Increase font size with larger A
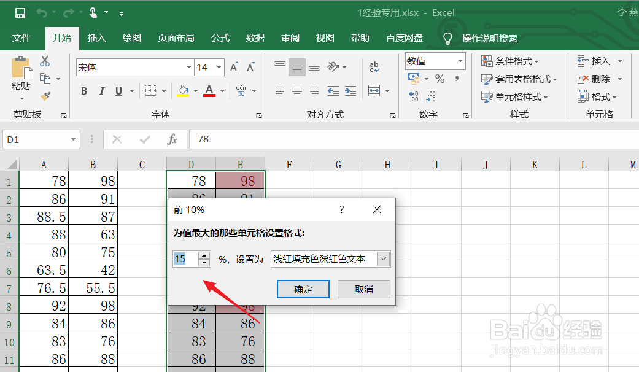Image resolution: width=639 pixels, height=372 pixels. 234,68
